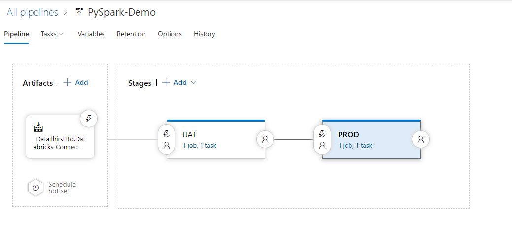
Task: Open the Tasks tab
Action: pos(49,34)
